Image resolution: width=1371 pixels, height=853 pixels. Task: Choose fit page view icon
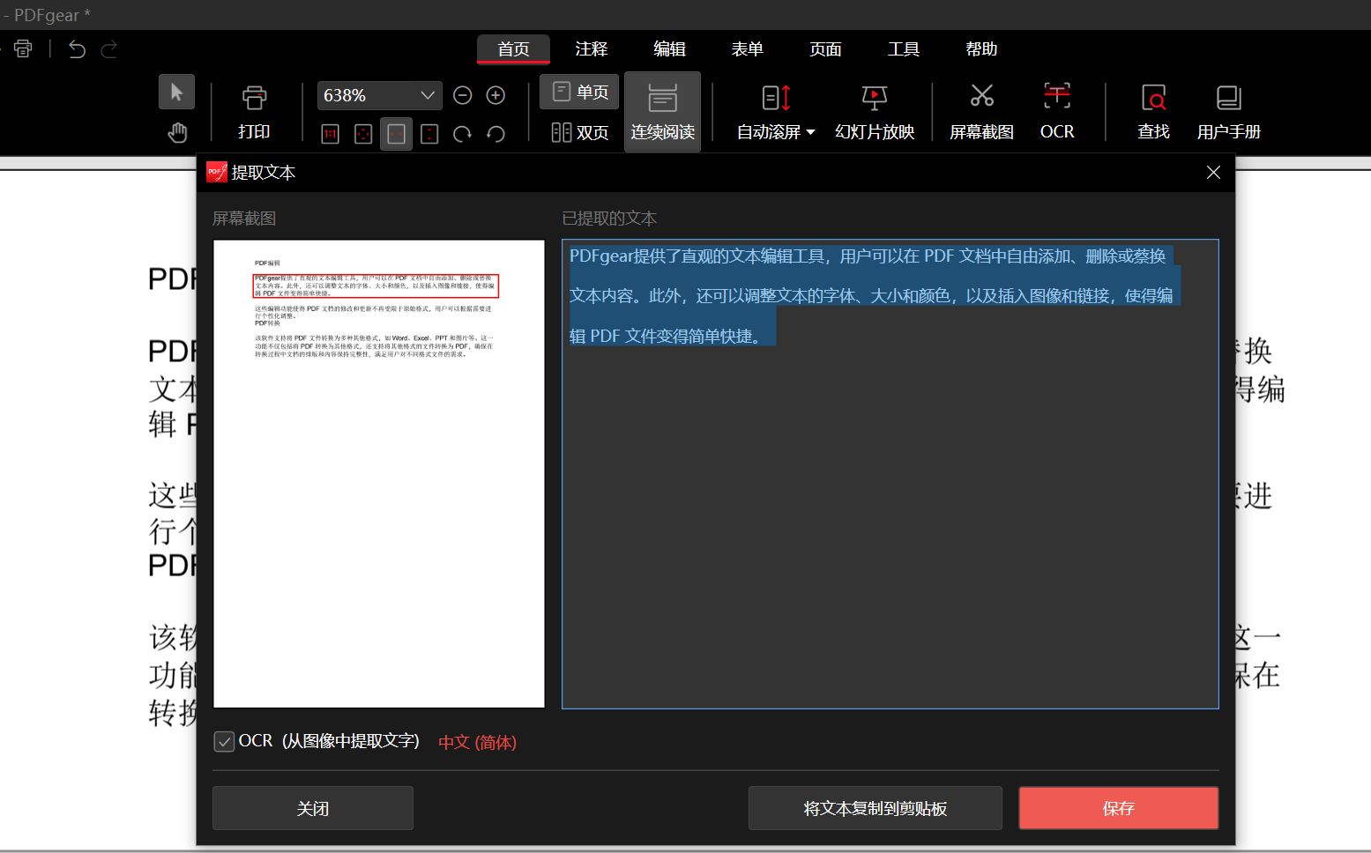(x=363, y=134)
